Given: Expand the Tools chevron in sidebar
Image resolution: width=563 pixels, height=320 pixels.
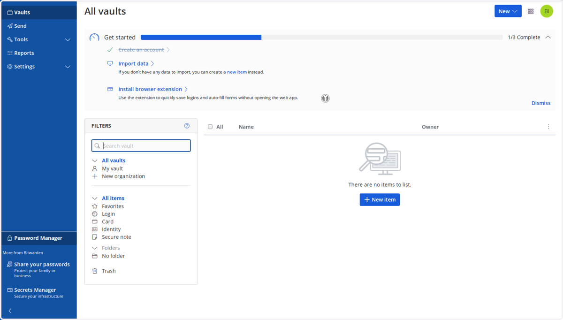Looking at the screenshot, I should (x=68, y=40).
